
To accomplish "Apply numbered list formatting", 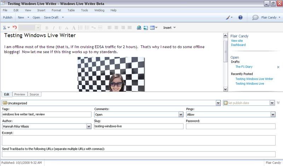I will (x=80, y=28).
